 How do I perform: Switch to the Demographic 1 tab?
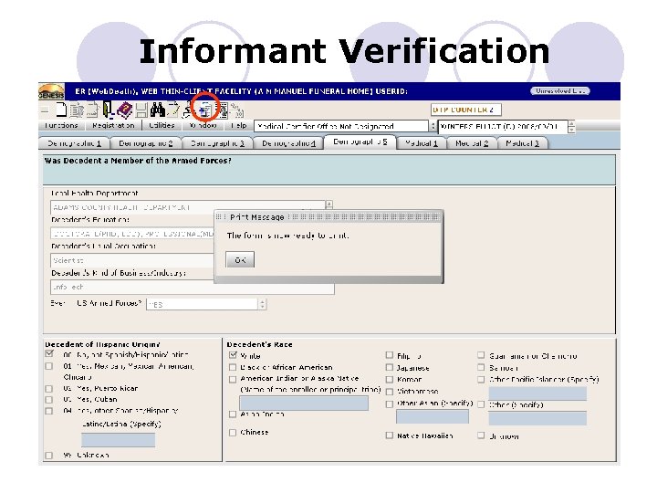[x=74, y=143]
